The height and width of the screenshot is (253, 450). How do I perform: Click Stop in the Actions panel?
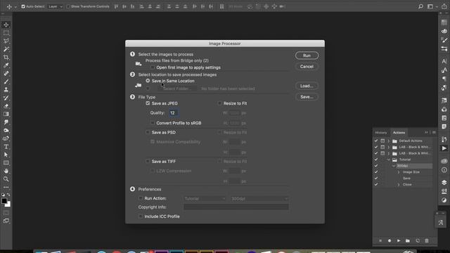pyautogui.click(x=380, y=240)
